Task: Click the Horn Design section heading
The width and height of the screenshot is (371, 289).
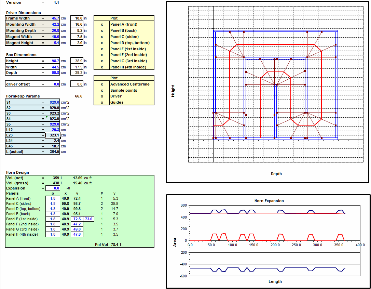Action: (17, 172)
